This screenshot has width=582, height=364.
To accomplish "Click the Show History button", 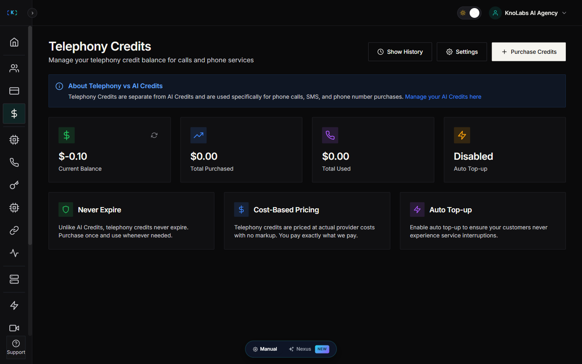I will tap(400, 52).
